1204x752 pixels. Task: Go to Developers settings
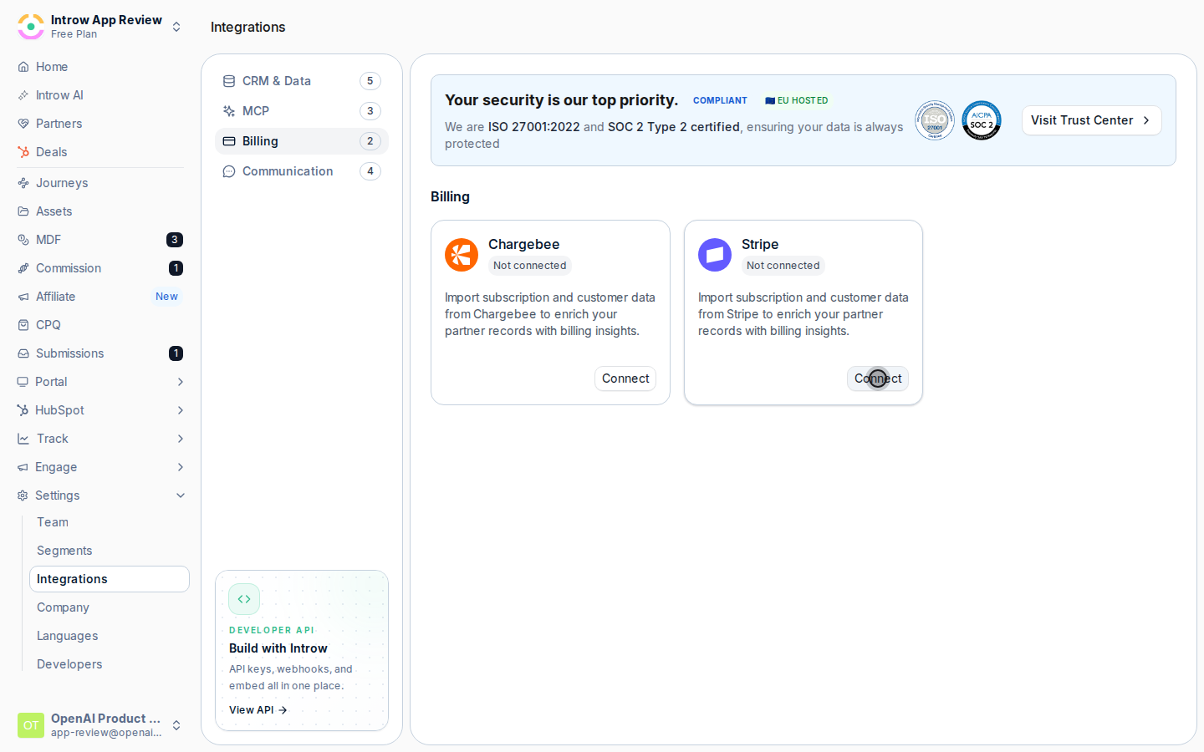[110, 664]
